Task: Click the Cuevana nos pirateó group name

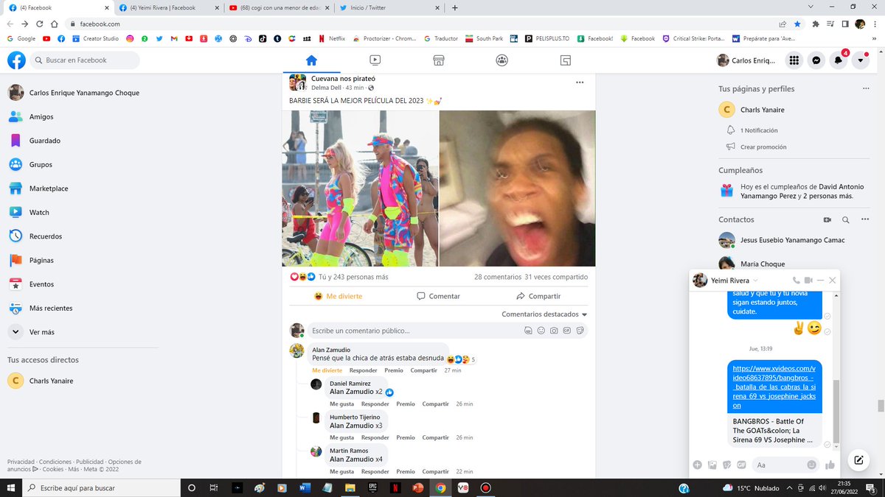Action: coord(343,77)
